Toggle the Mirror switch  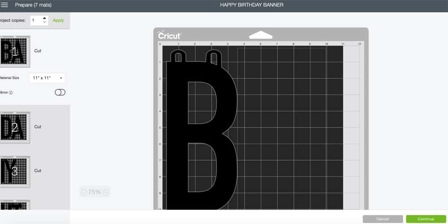60,92
